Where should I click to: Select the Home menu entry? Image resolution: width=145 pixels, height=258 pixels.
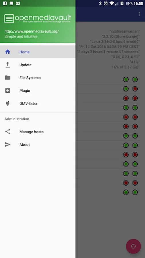[x=38, y=52]
